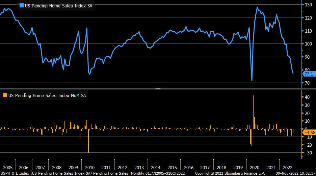The height and width of the screenshot is (176, 316).
Task: Click the 130 tick on upper y-axis
Action: tap(308, 5)
